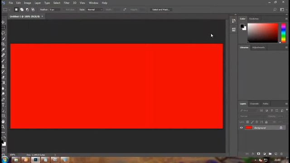
Task: Open the layer filter Kind dropdown
Action: pos(248,110)
